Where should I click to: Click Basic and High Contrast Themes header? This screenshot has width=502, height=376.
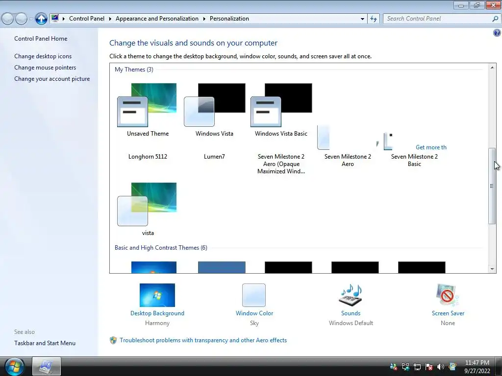click(x=161, y=247)
